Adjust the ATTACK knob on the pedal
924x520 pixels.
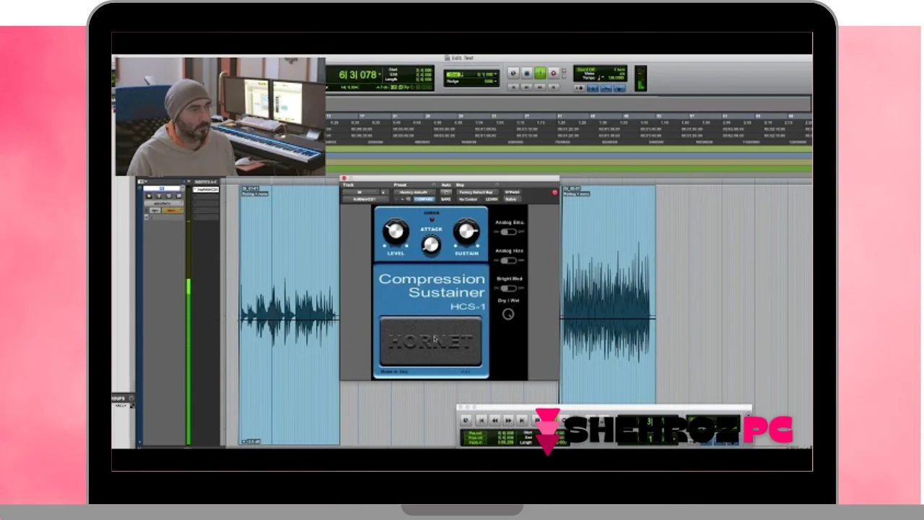tap(430, 246)
